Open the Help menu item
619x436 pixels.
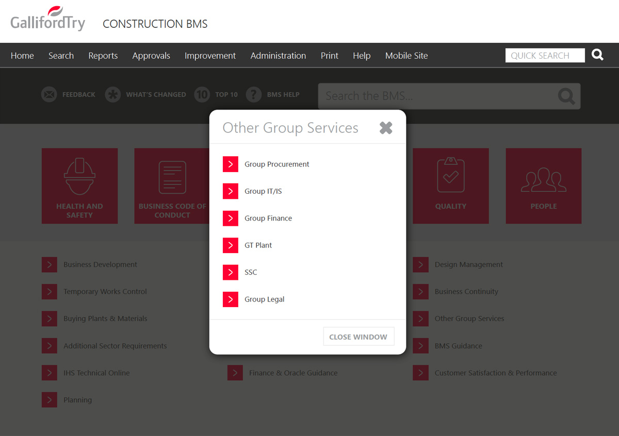pyautogui.click(x=362, y=56)
